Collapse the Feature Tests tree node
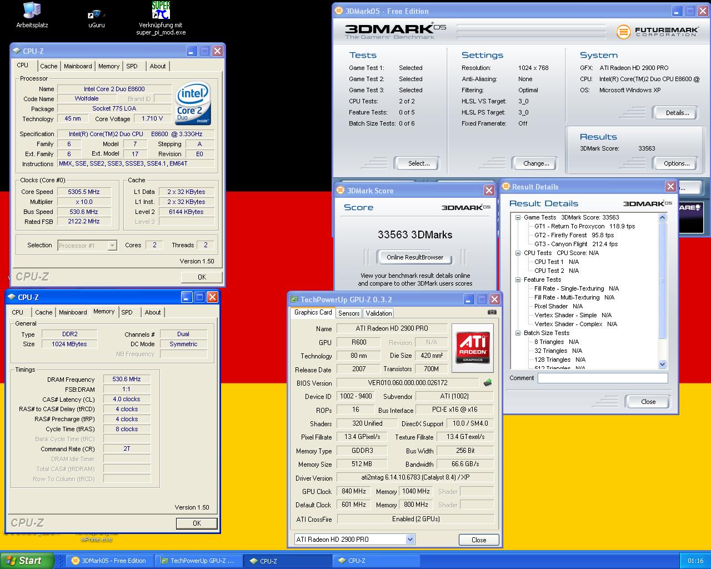Screen dimensions: 711x569 (518, 279)
